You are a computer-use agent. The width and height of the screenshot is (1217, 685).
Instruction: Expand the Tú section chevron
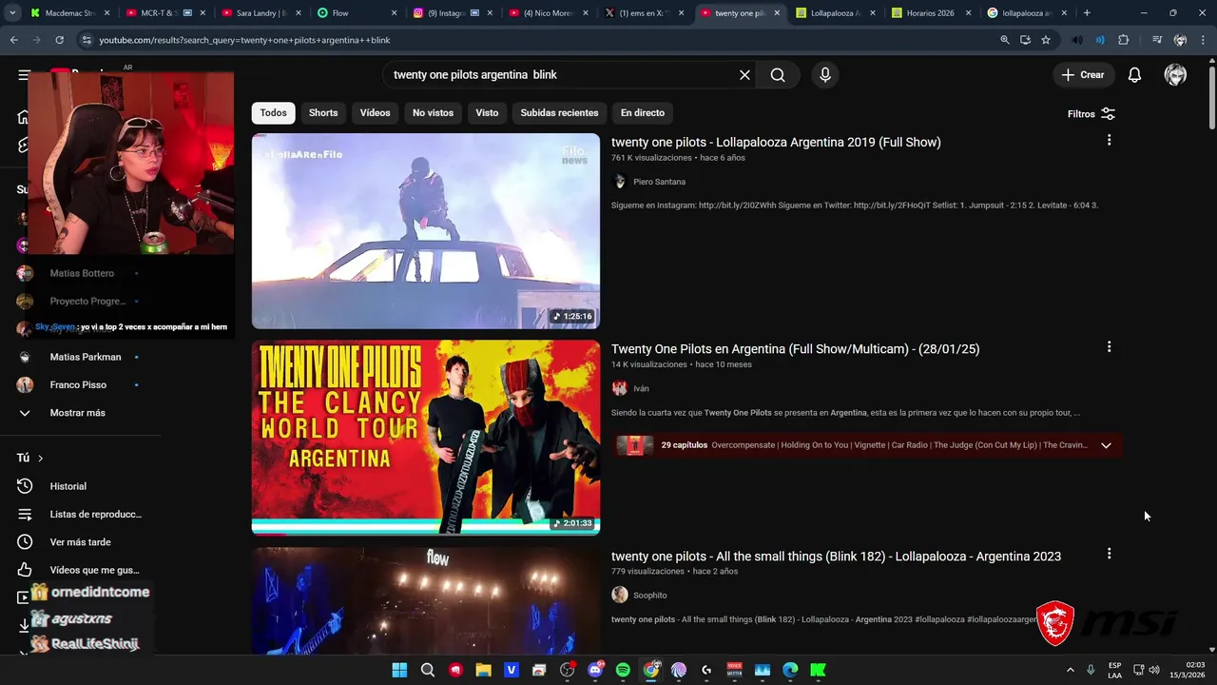click(x=40, y=458)
